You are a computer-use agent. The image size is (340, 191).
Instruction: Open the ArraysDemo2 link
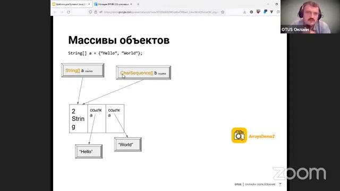pyautogui.click(x=262, y=136)
